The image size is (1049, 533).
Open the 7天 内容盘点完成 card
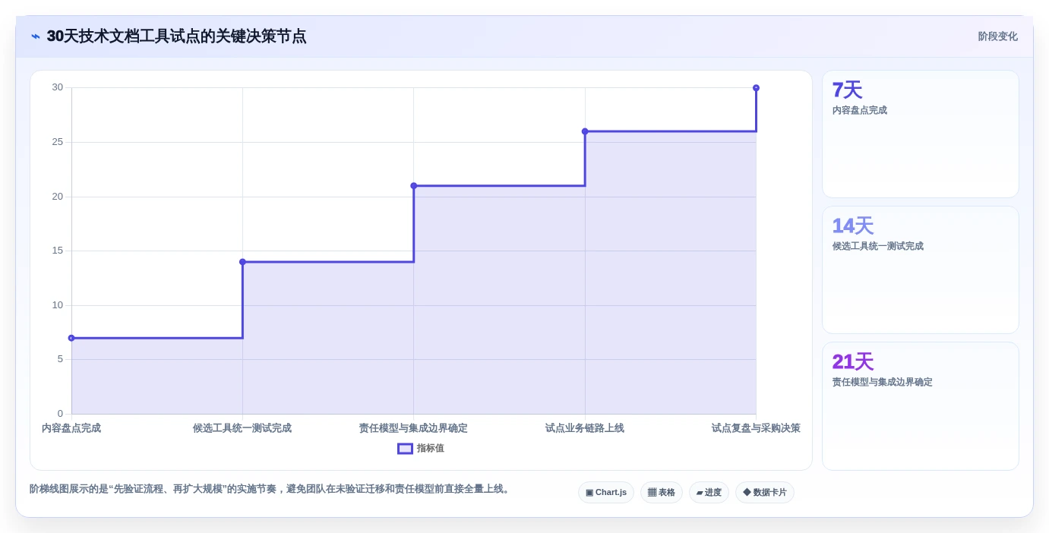click(x=921, y=134)
